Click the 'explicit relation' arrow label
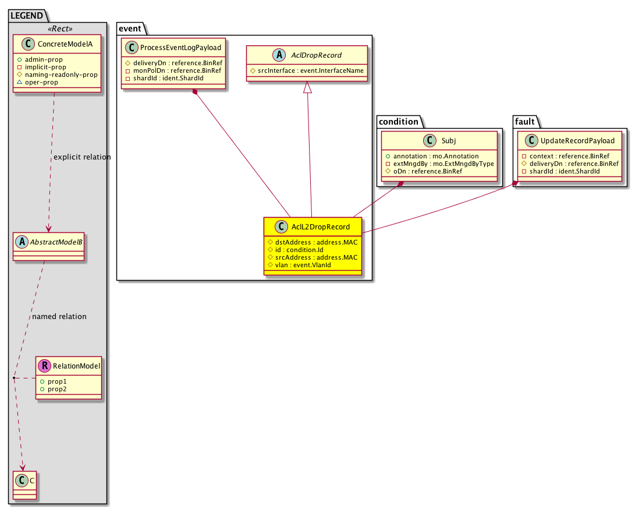Image resolution: width=639 pixels, height=510 pixels. (81, 157)
